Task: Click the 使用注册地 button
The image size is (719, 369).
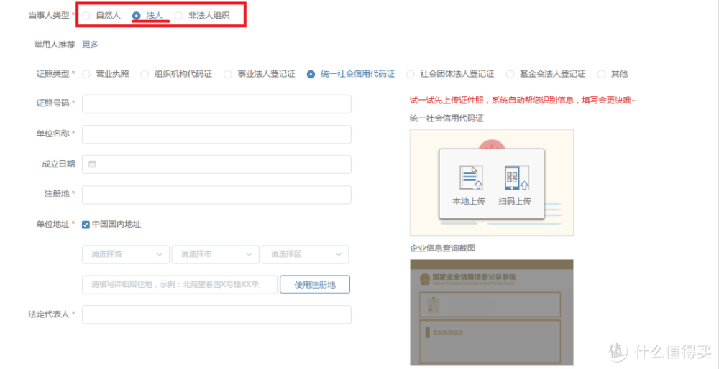Action: 315,285
